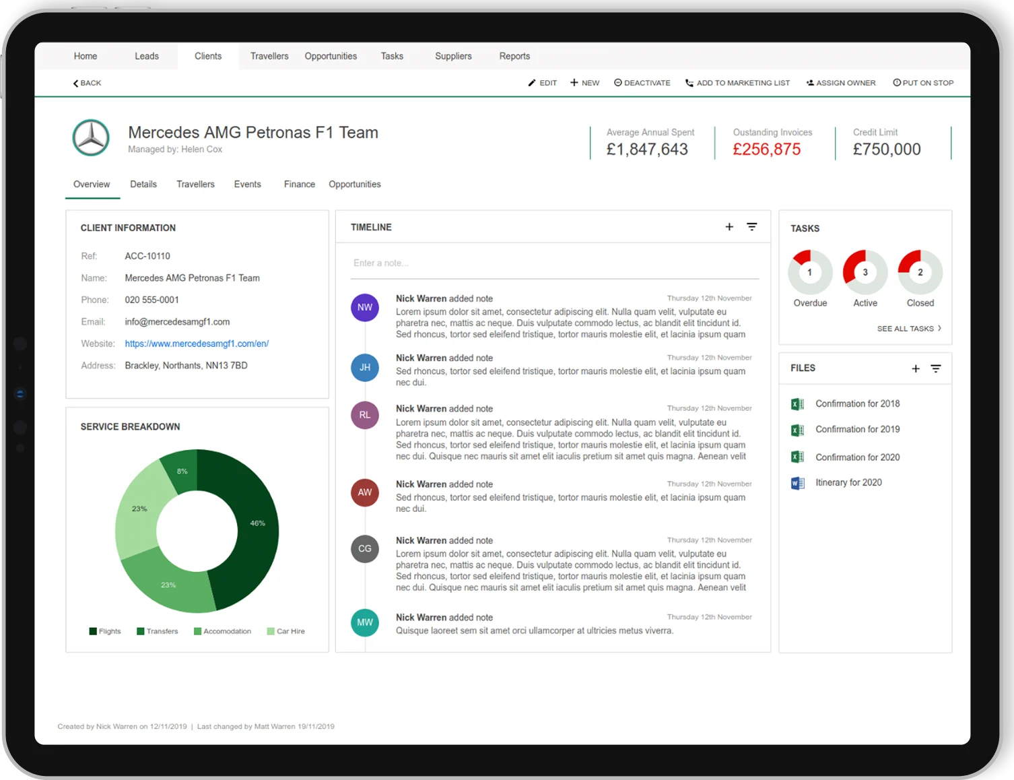Click the Assign Owner person icon
Viewport: 1014px width, 780px height.
click(810, 83)
